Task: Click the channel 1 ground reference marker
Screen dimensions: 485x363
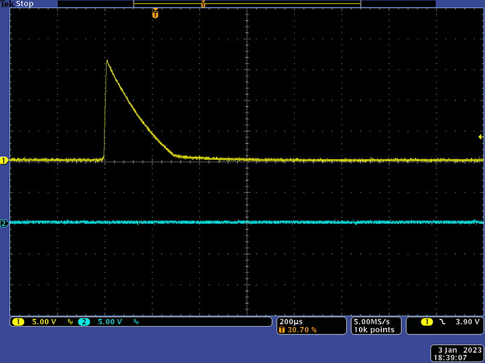Action: click(x=4, y=160)
